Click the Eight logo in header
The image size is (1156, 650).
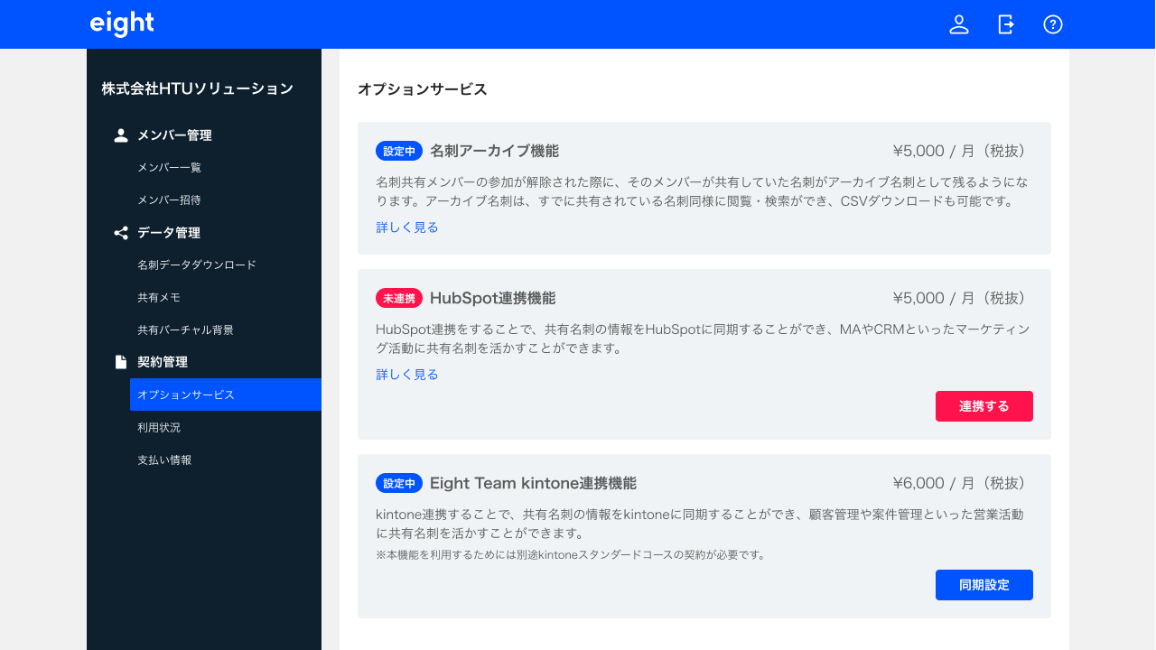(x=122, y=24)
